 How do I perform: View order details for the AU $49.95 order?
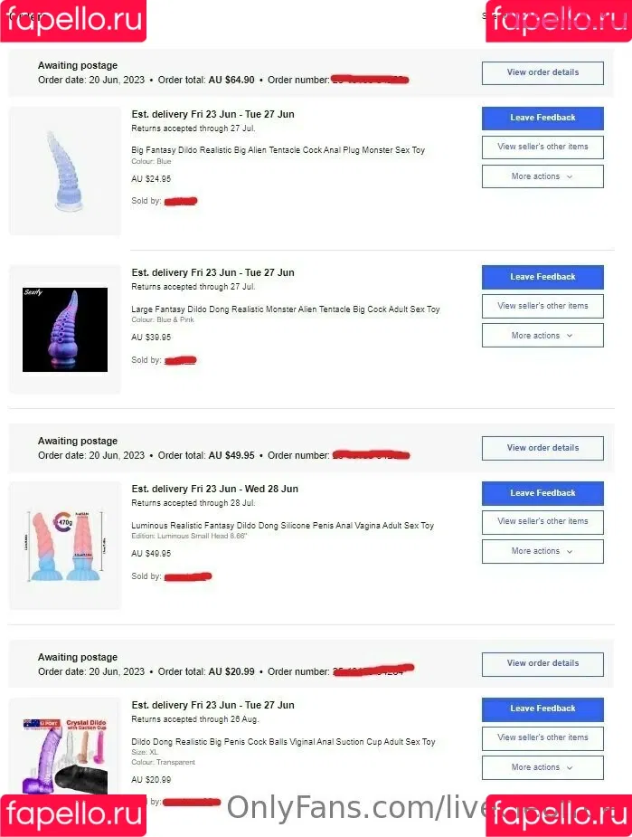[542, 448]
